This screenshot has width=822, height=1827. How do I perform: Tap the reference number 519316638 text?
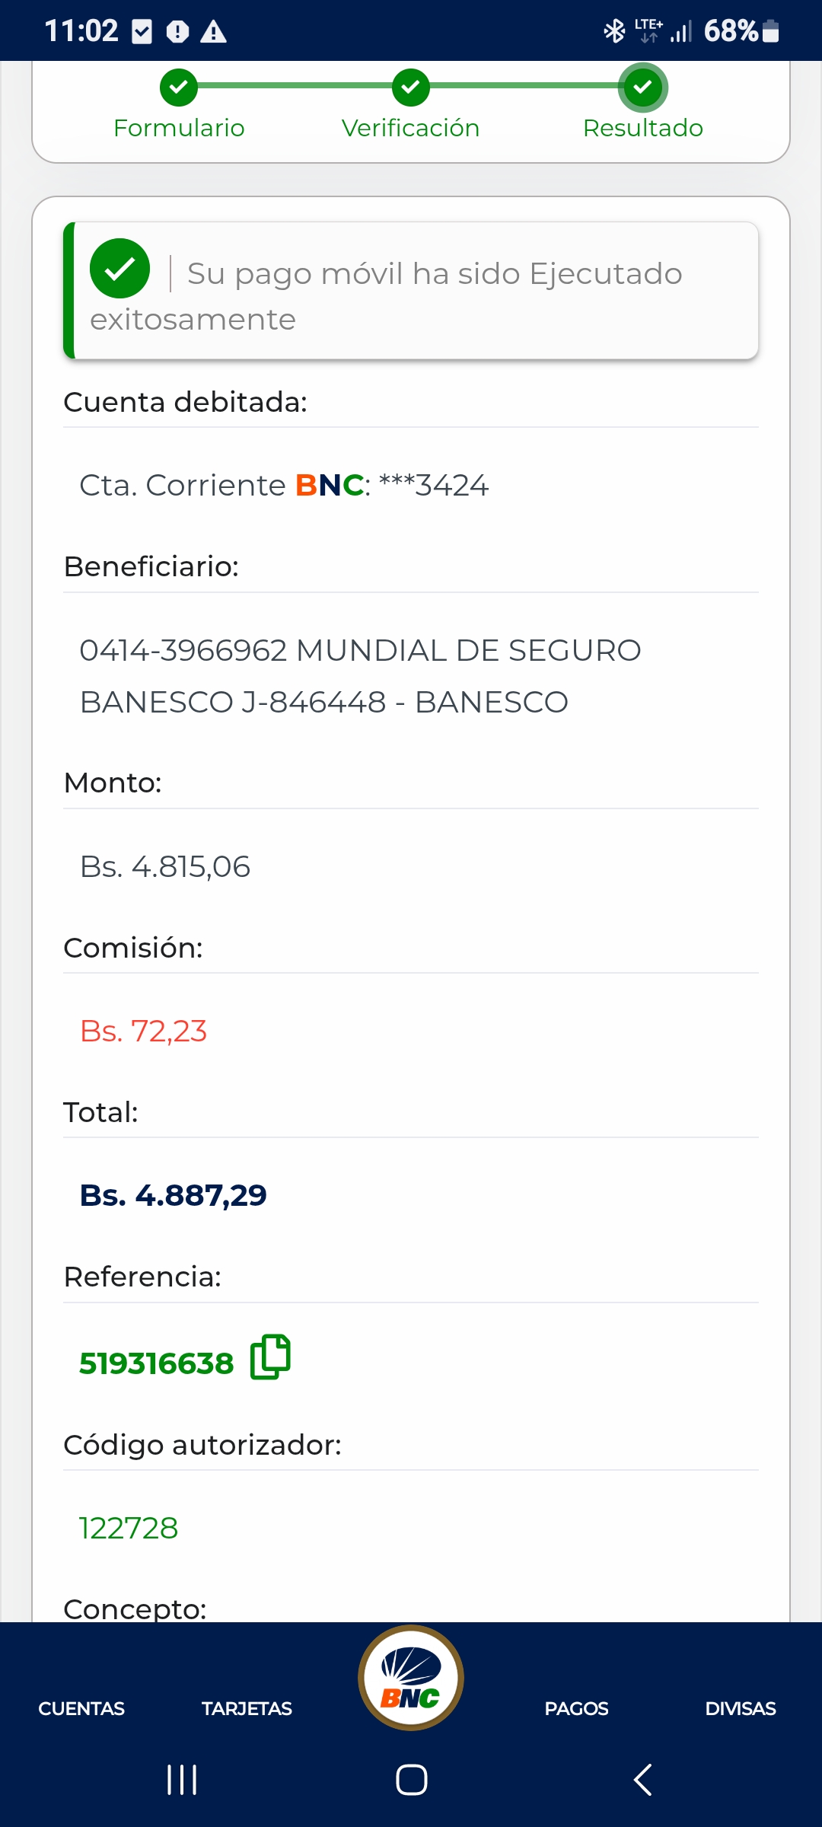pyautogui.click(x=156, y=1363)
